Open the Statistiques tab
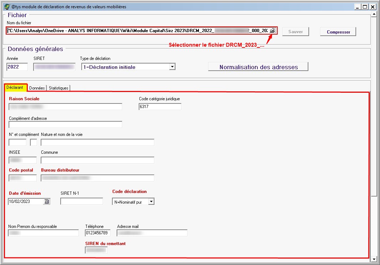 pyautogui.click(x=58, y=88)
